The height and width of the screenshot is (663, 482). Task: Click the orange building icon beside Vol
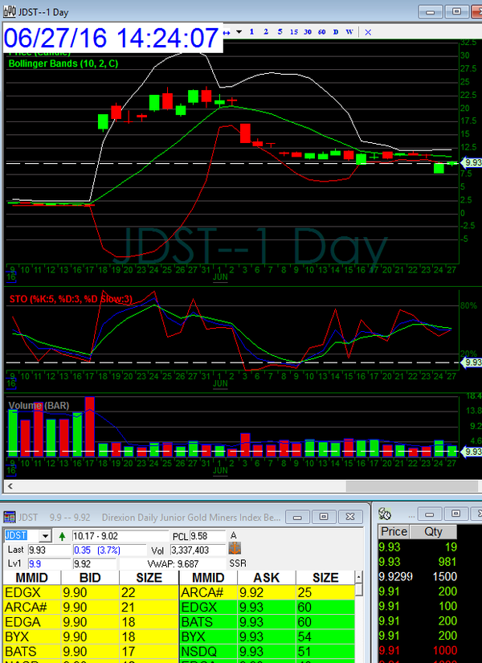235,549
